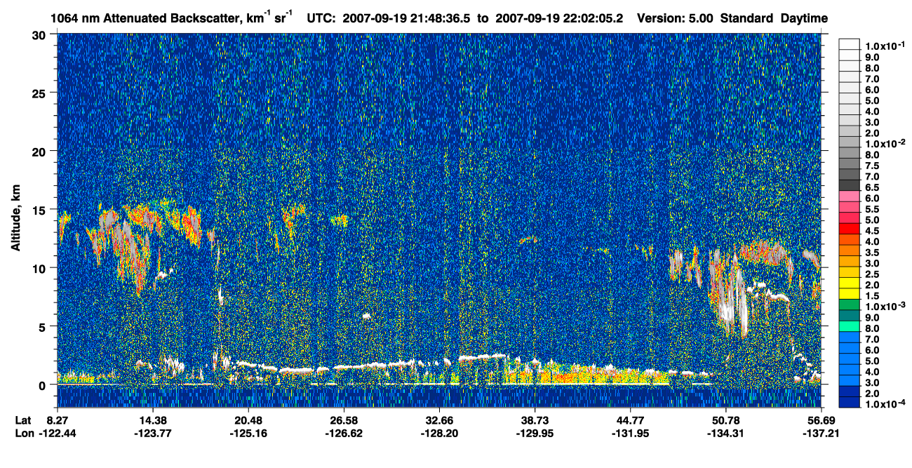Click latitude value "20.48"
Image resolution: width=912 pixels, height=468 pixels.
pos(248,420)
